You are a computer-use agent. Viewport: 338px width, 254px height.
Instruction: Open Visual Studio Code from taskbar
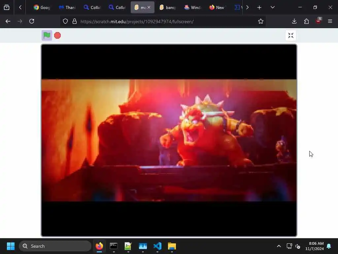[x=157, y=246]
